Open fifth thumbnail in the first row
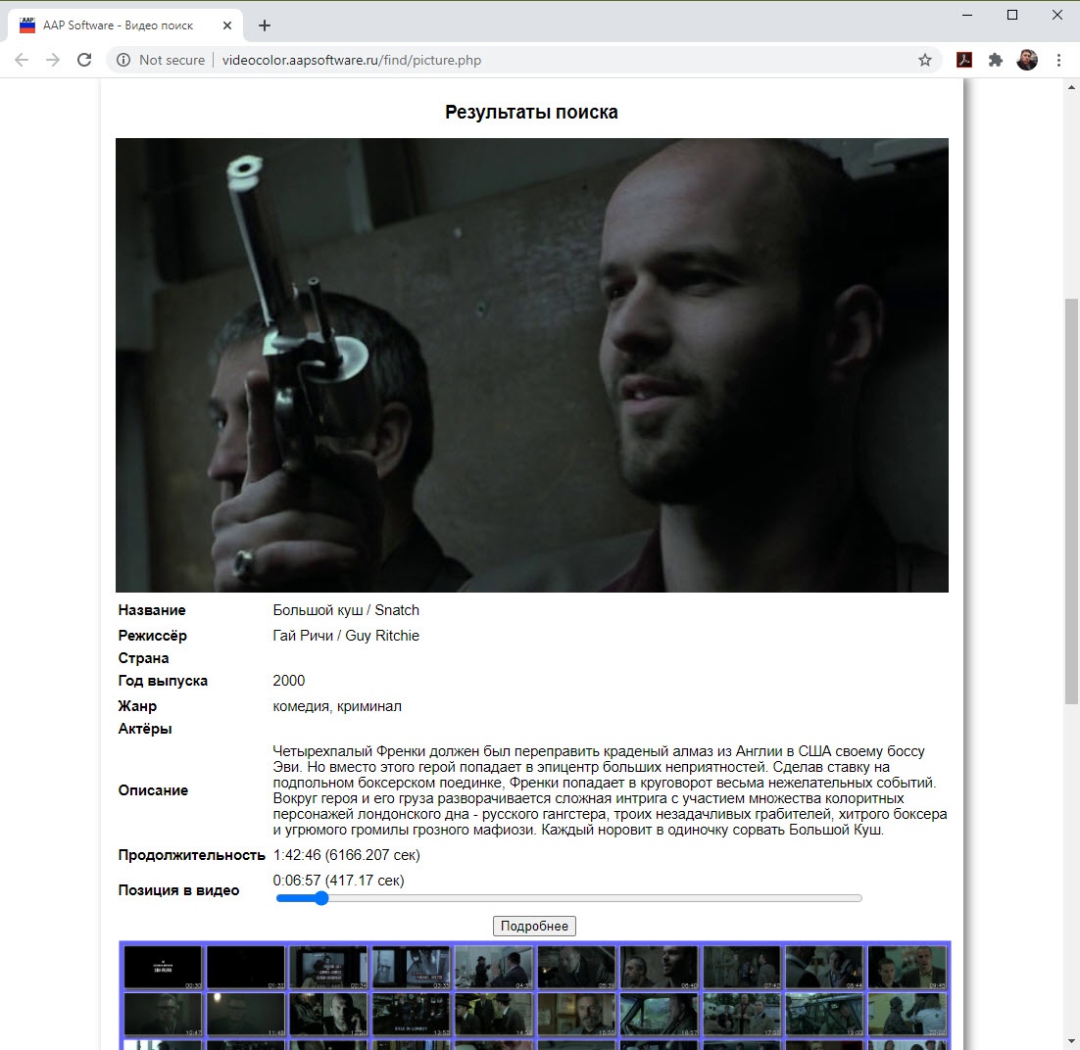This screenshot has width=1080, height=1050. (494, 967)
